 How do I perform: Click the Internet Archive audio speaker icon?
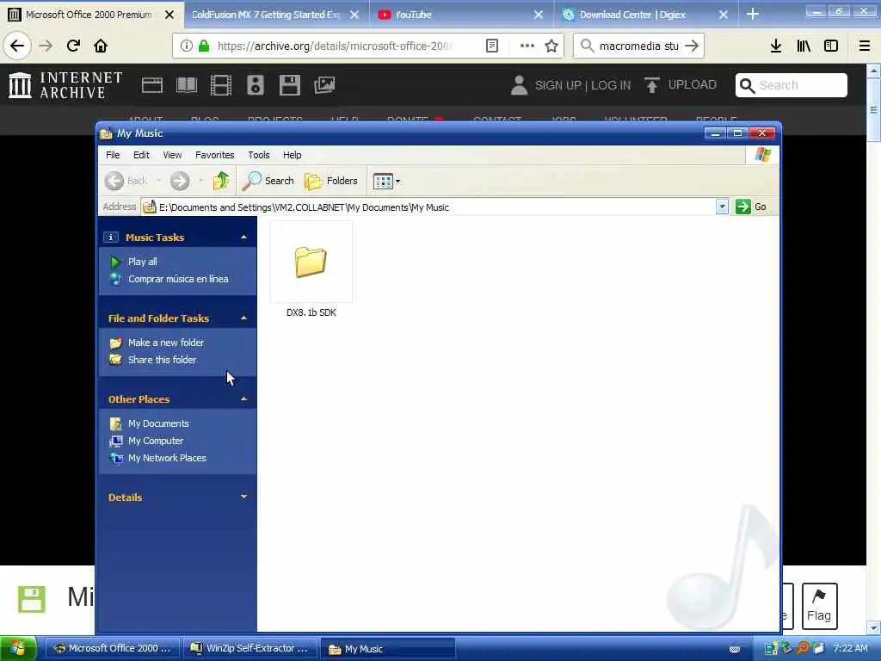[255, 85]
